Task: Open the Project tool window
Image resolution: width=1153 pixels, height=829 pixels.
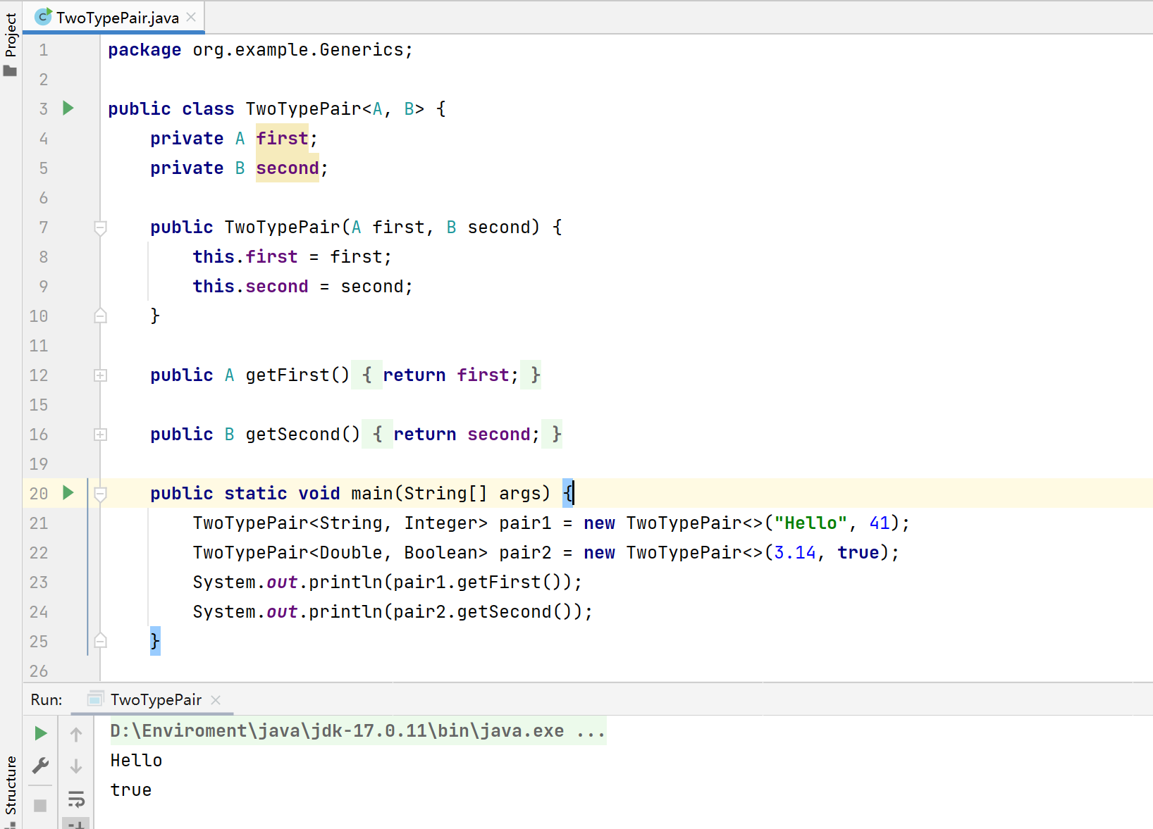Action: [x=11, y=42]
